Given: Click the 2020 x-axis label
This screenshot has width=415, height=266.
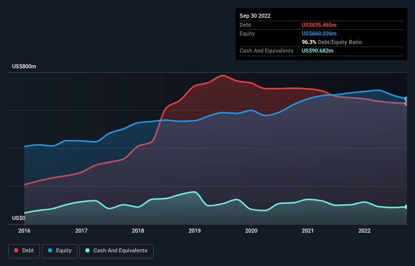Looking at the screenshot, I should coord(251,231).
